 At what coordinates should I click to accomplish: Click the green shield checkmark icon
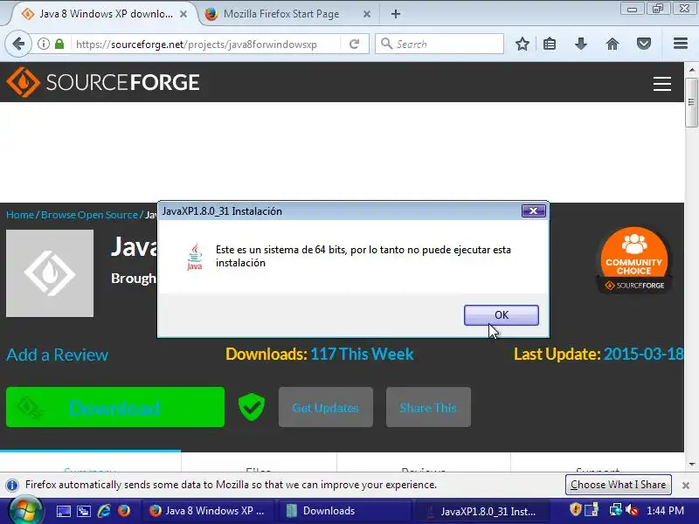[x=252, y=407]
